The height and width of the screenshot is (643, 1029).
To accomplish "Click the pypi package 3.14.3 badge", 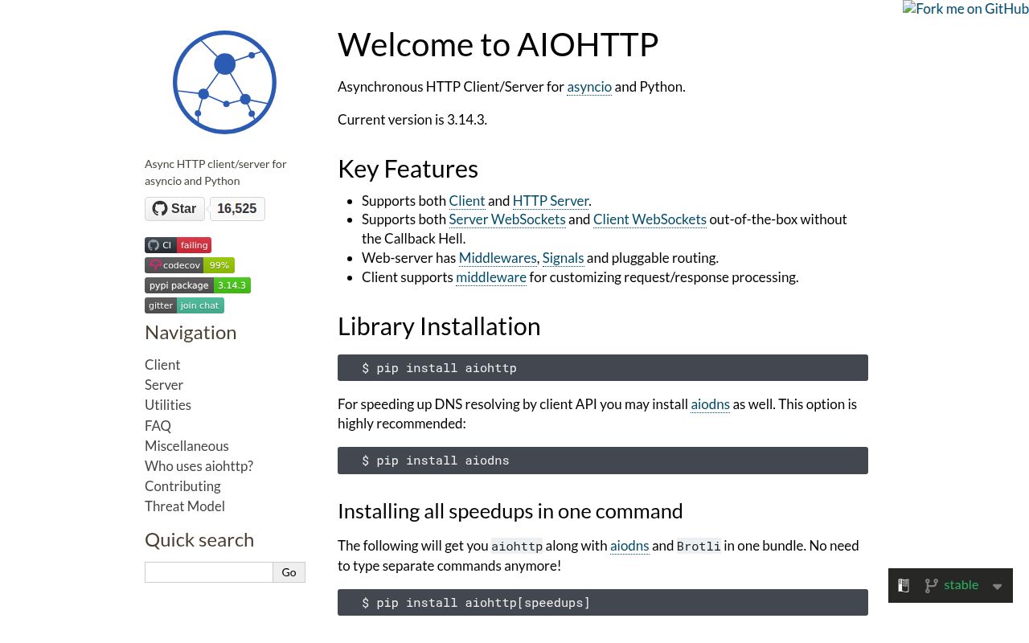I will [x=198, y=285].
